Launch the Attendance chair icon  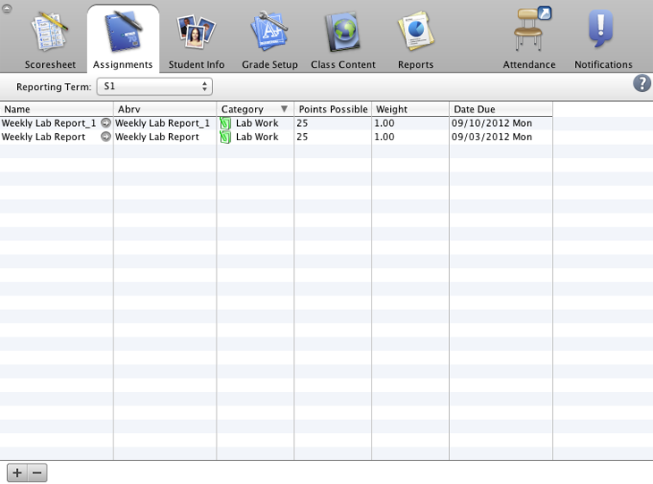(530, 30)
